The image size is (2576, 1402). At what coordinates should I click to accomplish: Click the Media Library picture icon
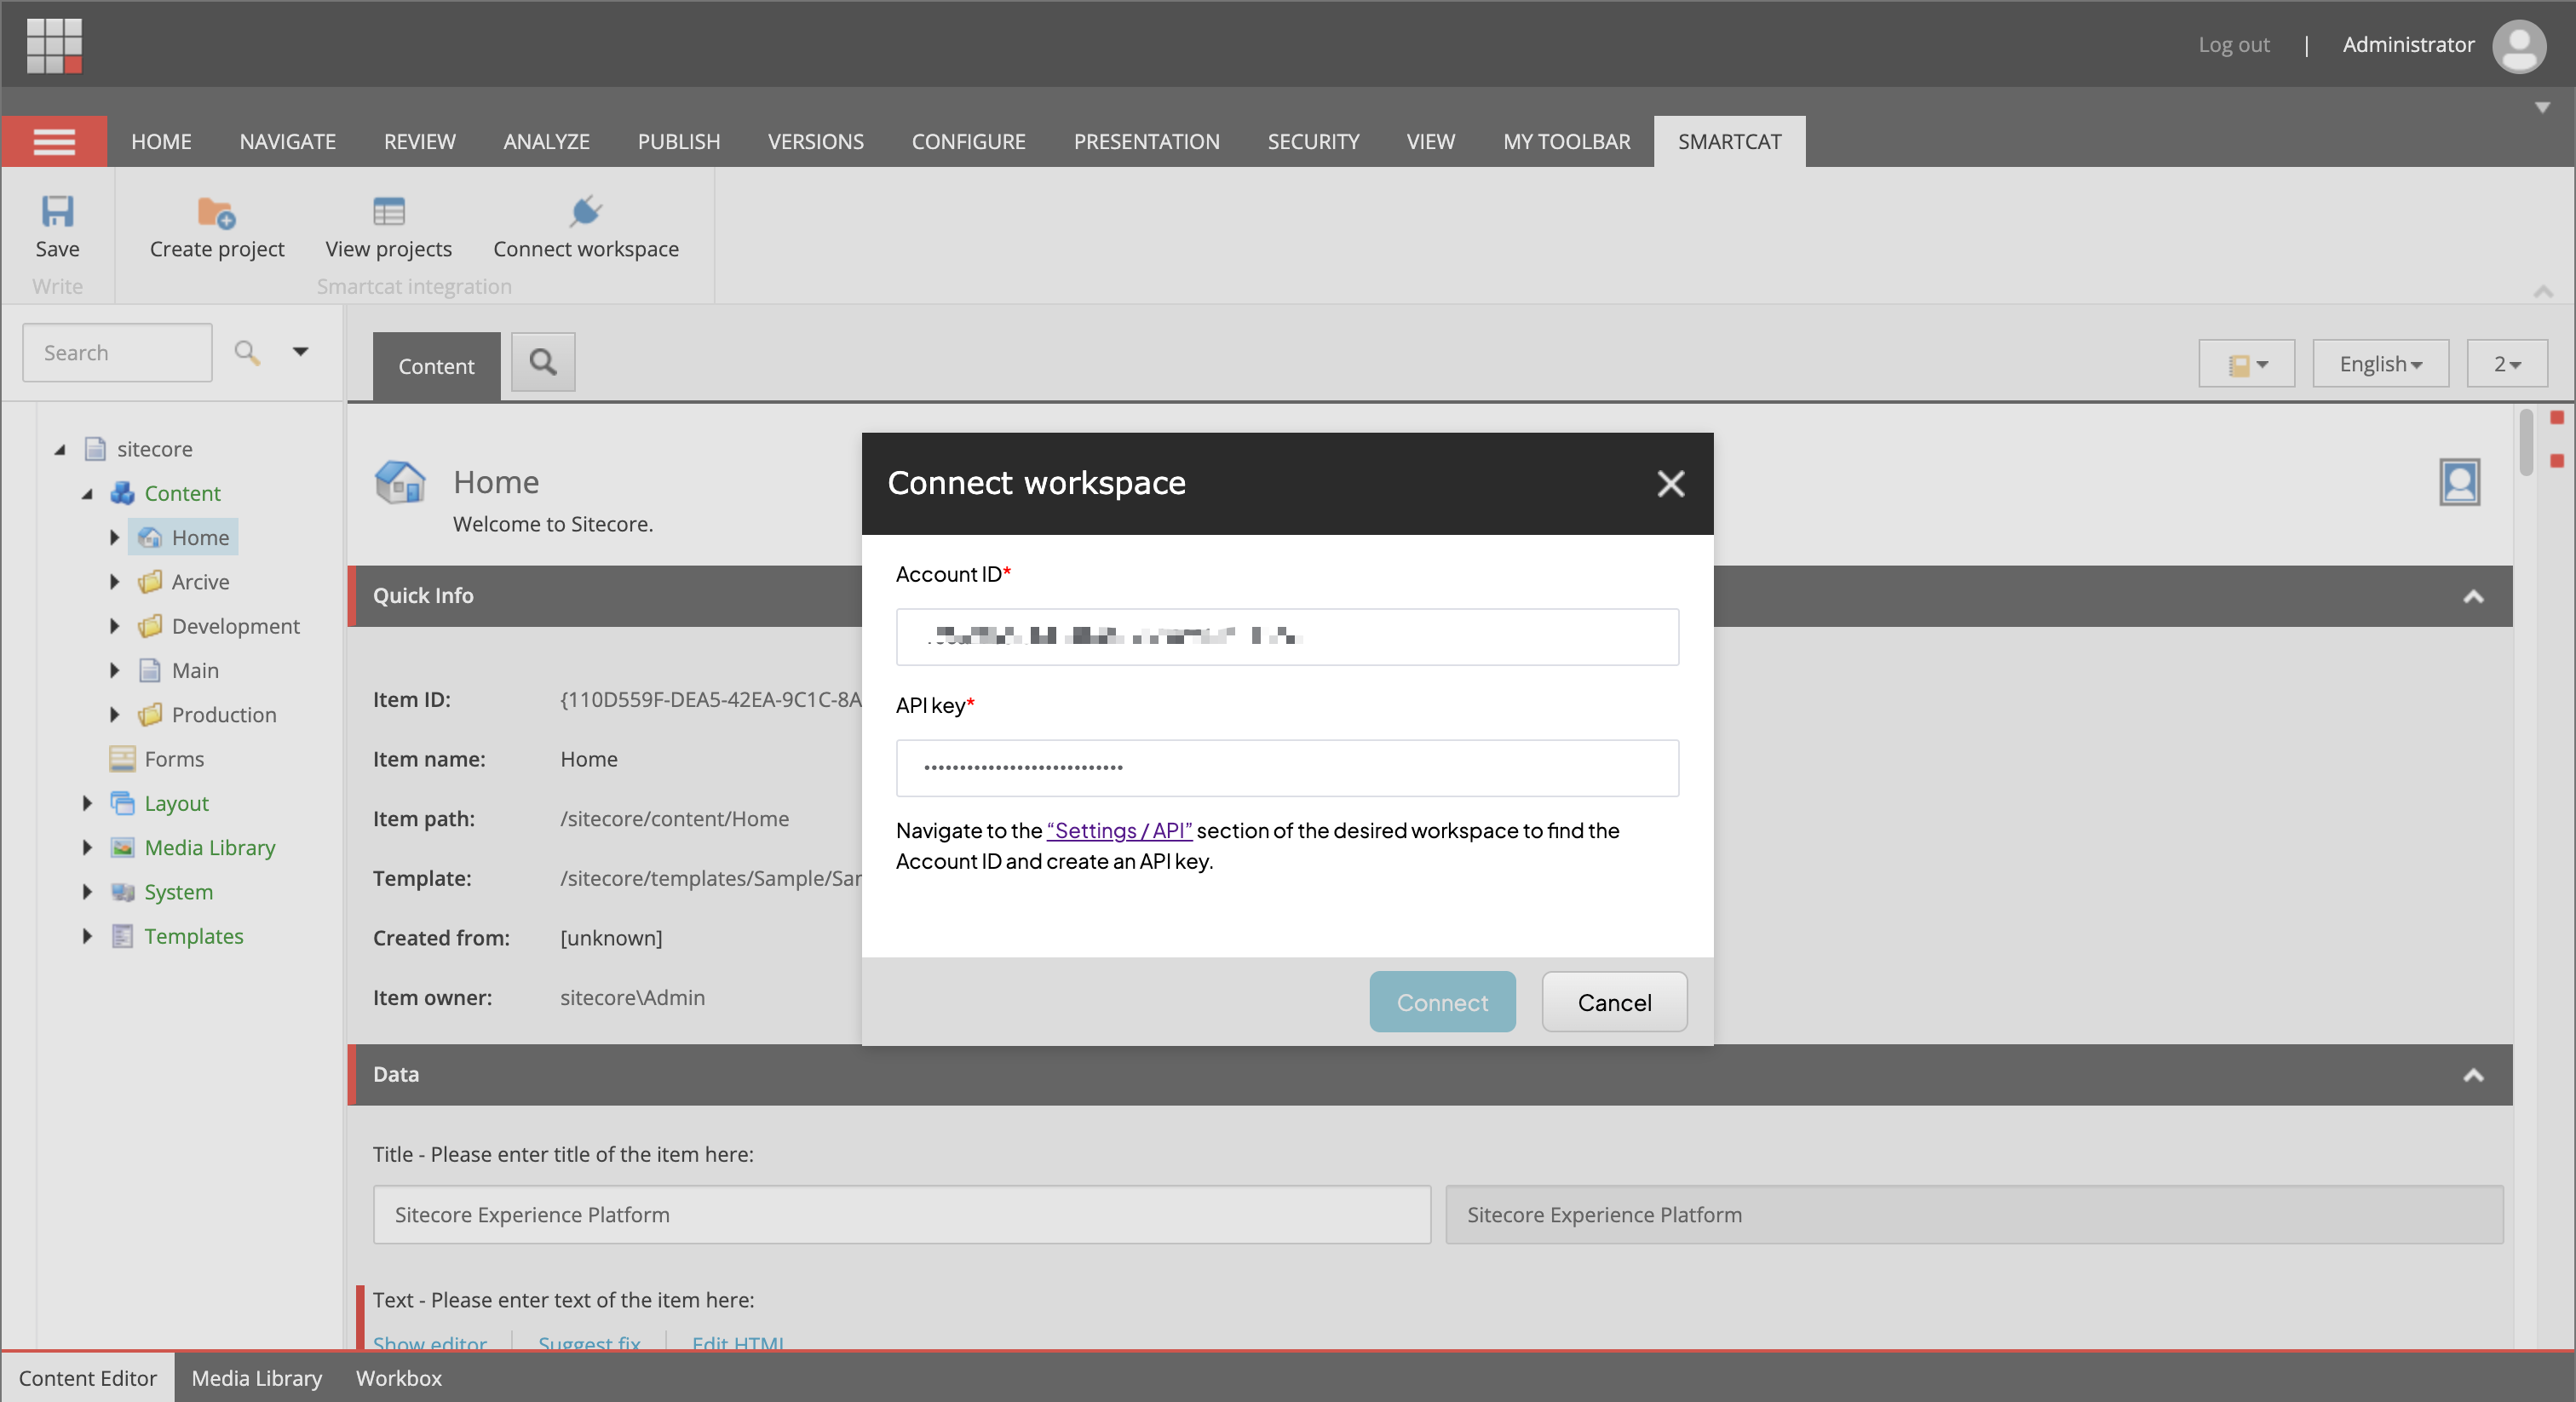[x=122, y=848]
